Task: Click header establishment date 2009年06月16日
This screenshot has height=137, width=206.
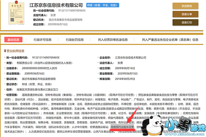Action: click(x=58, y=24)
